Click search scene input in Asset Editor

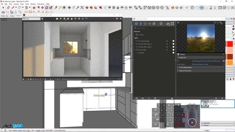(x=154, y=28)
